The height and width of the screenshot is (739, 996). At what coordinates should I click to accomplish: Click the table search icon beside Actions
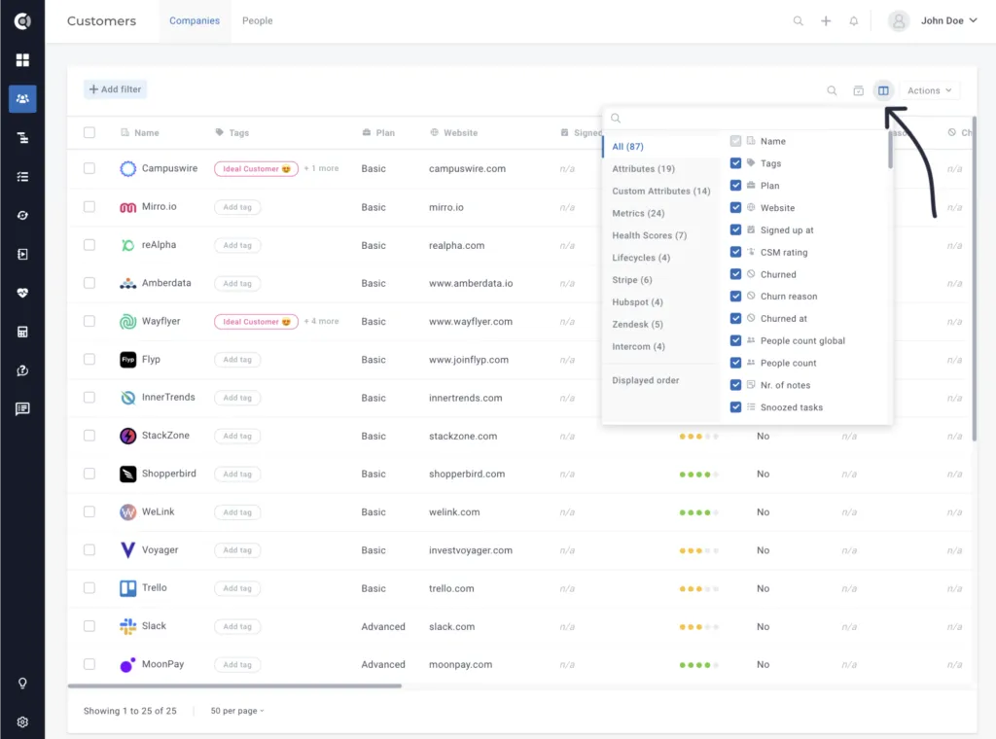point(832,90)
